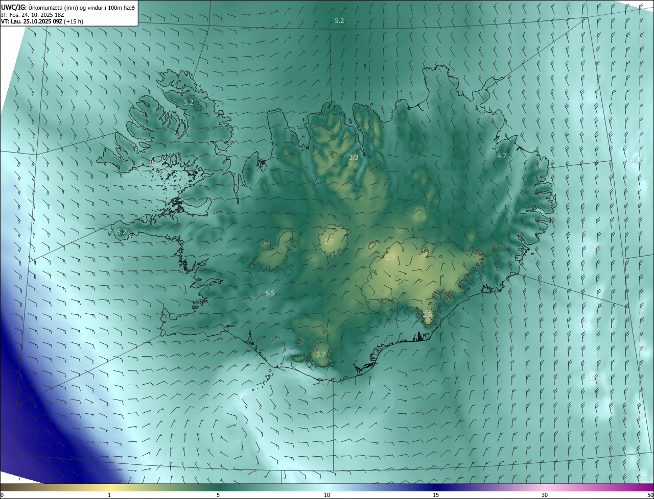
Task: Click the 3.7 value on Mýrdalsjökull glacier
Action: [320, 354]
